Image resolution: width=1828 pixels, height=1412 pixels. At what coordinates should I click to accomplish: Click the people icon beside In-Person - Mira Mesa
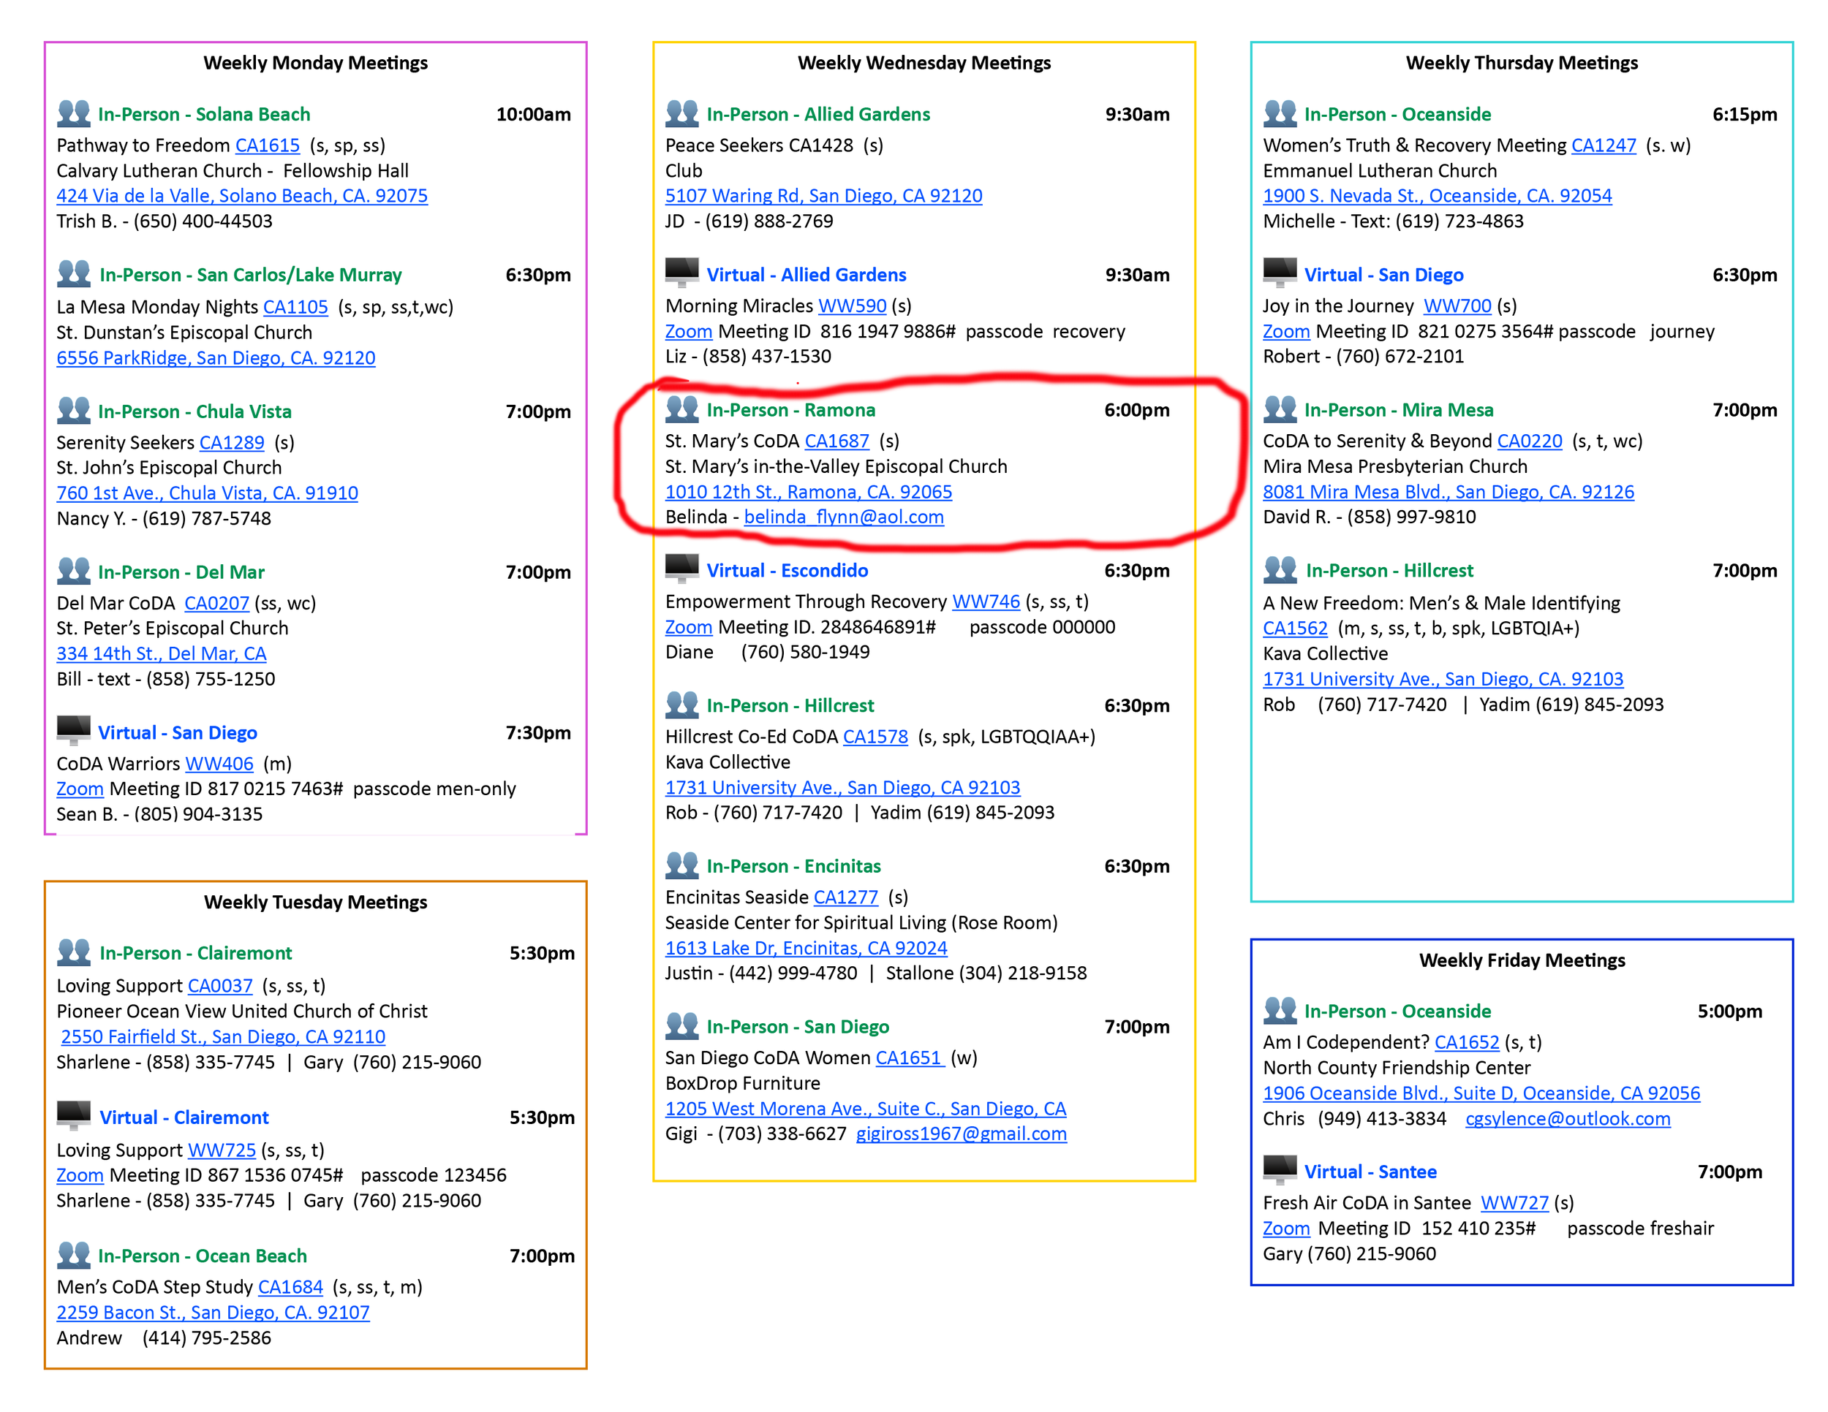1279,409
